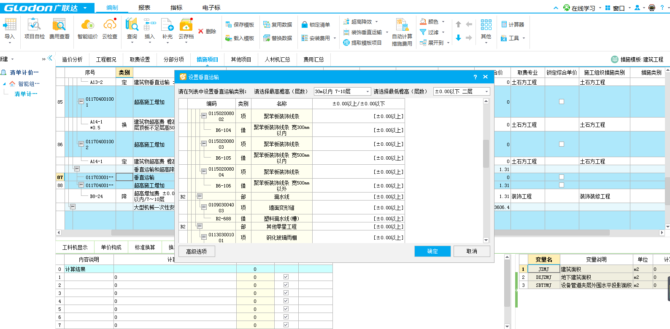The height and width of the screenshot is (329, 670).
Task: Collapse item 011502008002 in dialog tree
Action: 204,115
